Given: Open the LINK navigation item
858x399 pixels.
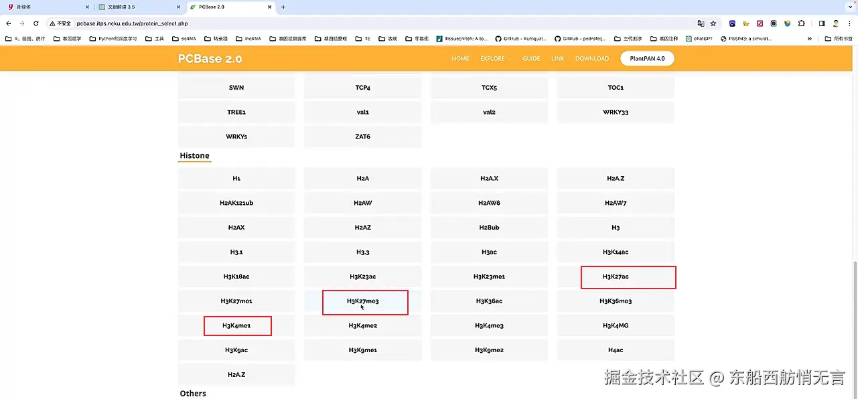Looking at the screenshot, I should coord(558,59).
